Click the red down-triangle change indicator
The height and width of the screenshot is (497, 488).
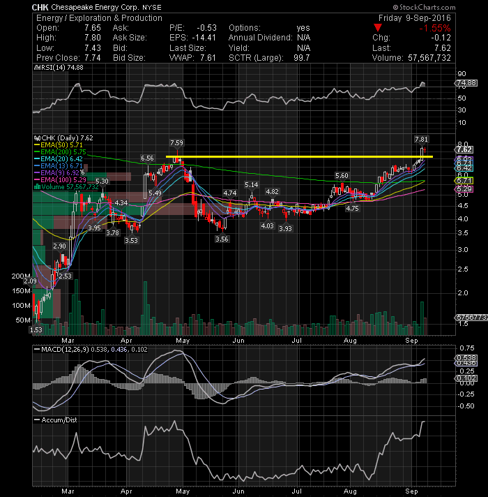click(x=378, y=28)
